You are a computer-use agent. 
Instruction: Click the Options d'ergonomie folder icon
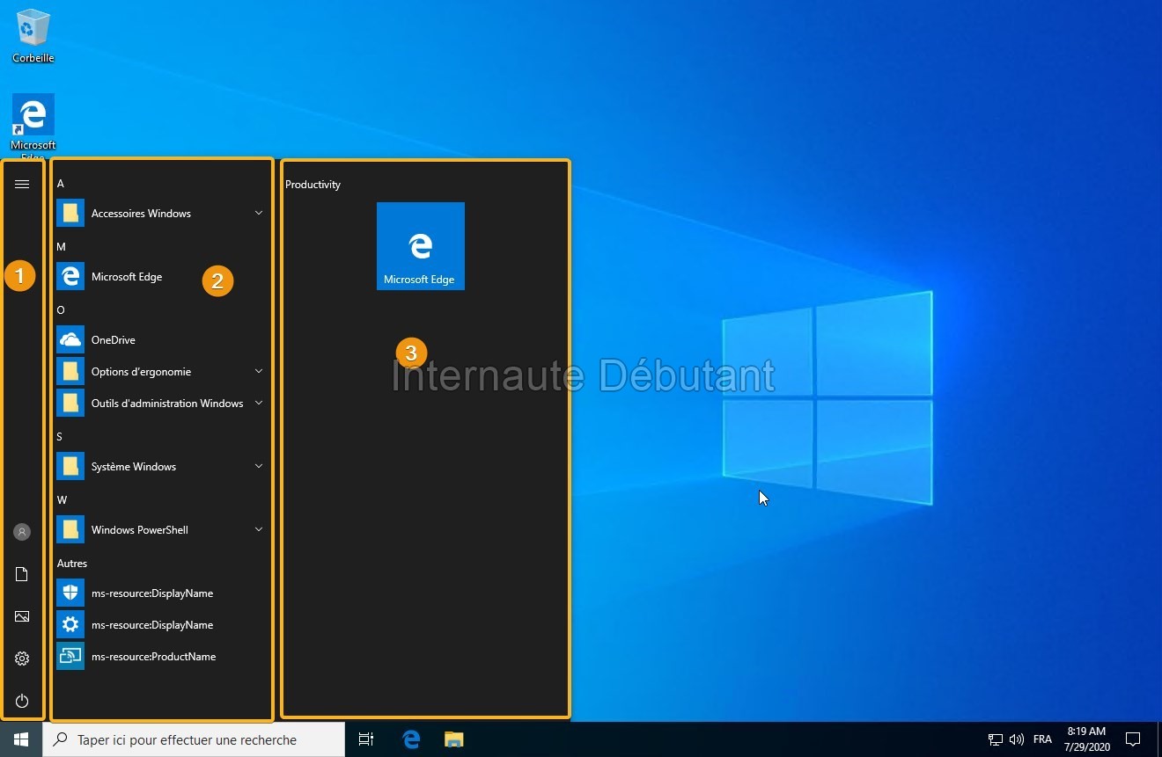click(70, 371)
